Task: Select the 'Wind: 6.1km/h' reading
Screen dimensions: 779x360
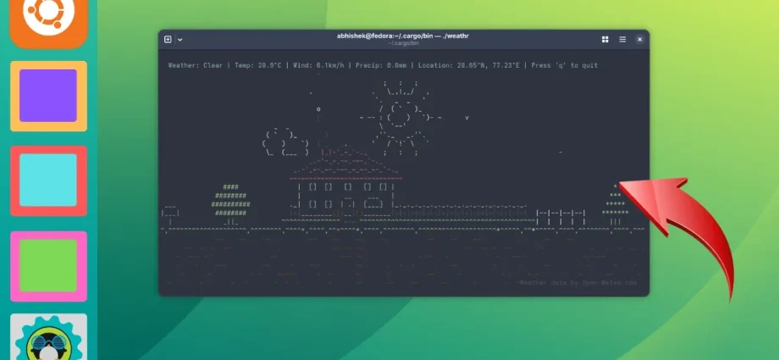Action: click(x=318, y=65)
